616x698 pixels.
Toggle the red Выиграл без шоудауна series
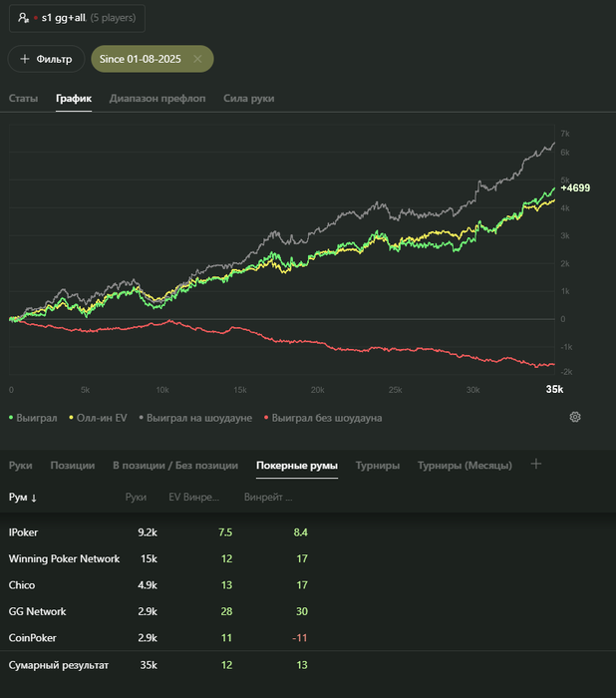click(x=323, y=418)
